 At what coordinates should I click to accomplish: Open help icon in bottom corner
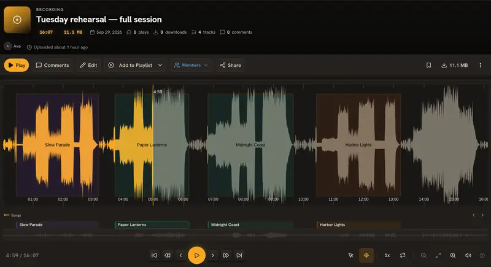tap(482, 255)
